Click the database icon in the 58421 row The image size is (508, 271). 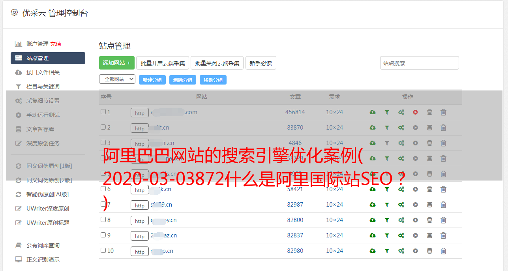(429, 189)
